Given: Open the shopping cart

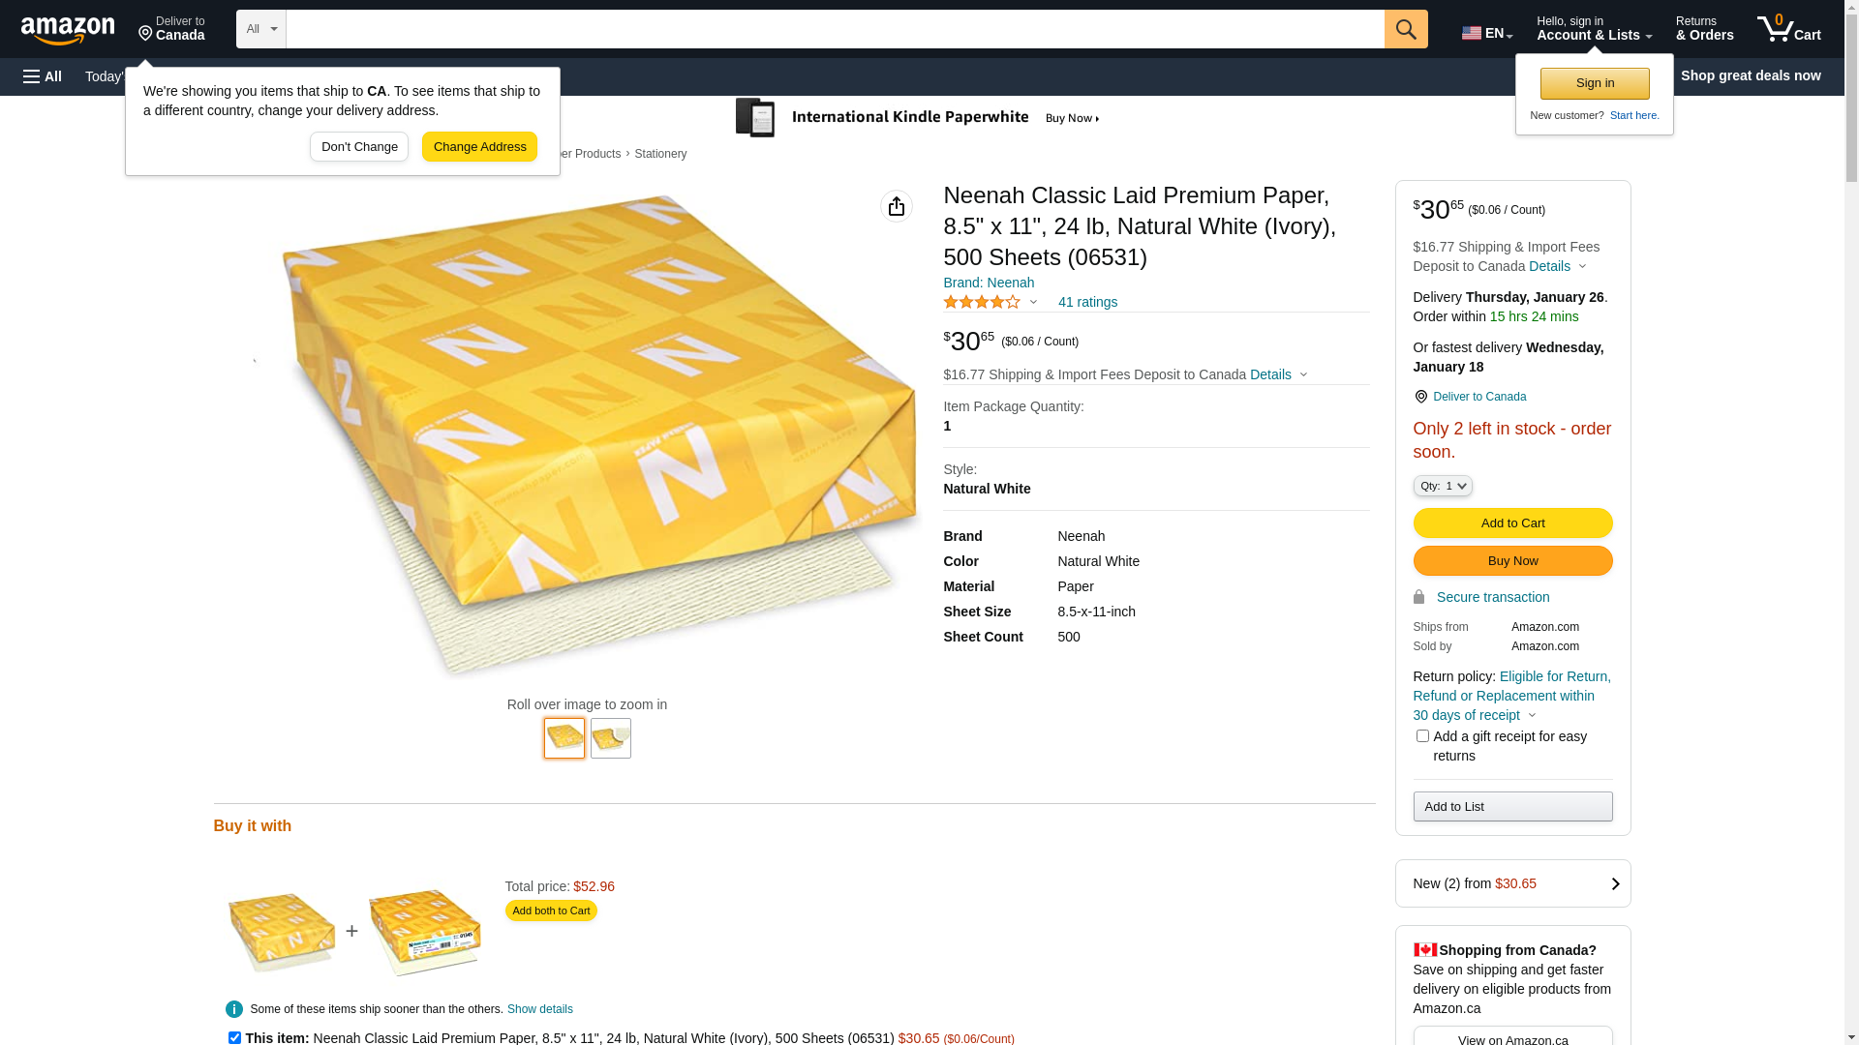Looking at the screenshot, I should (x=1789, y=29).
